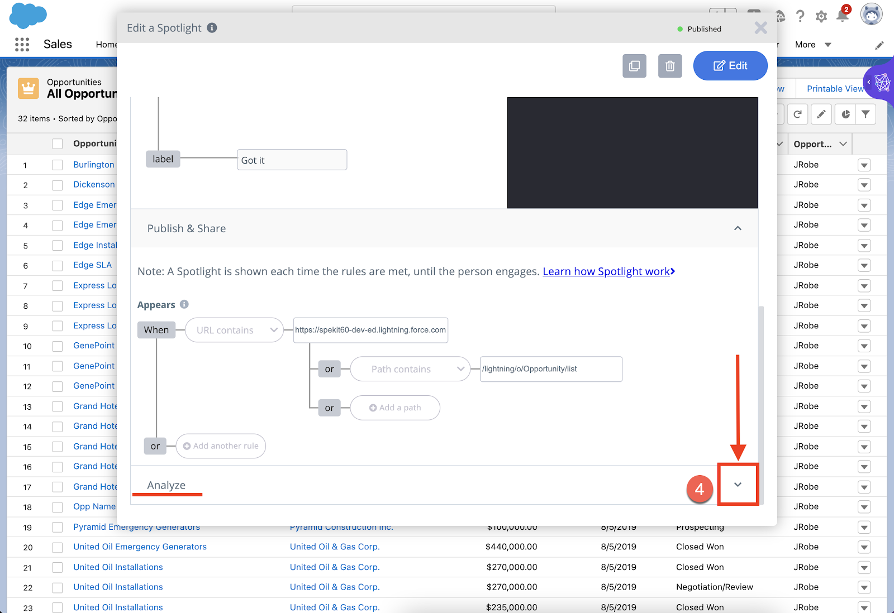This screenshot has height=613, width=894.
Task: Open the More navigation menu
Action: [812, 45]
